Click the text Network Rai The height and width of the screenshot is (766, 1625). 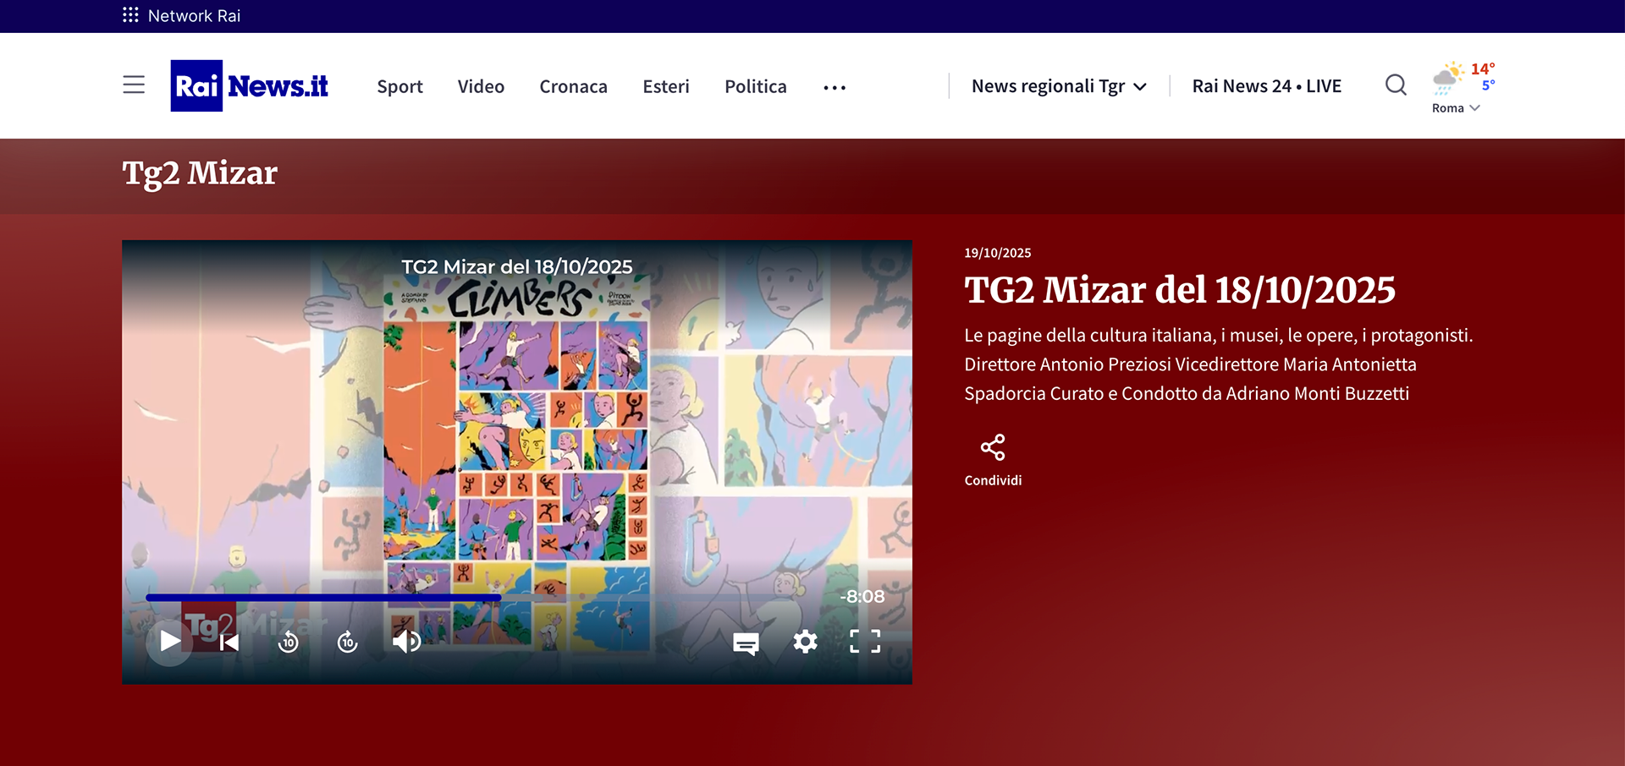tap(194, 15)
